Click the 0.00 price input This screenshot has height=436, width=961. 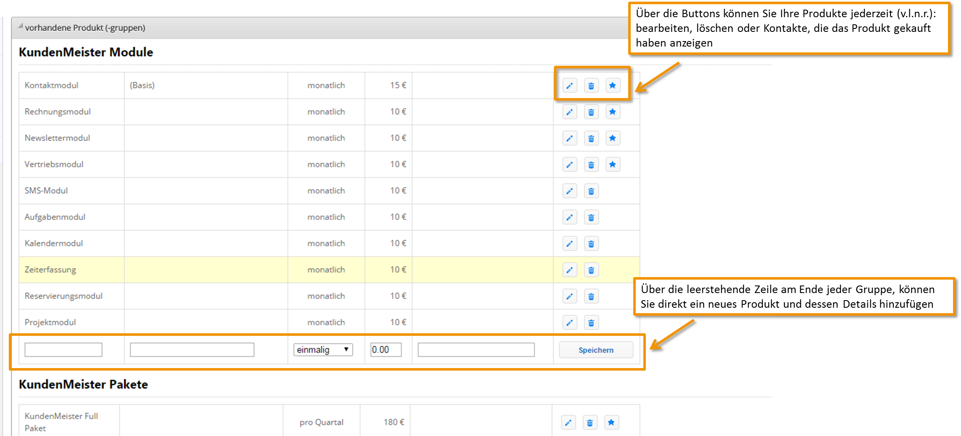386,350
